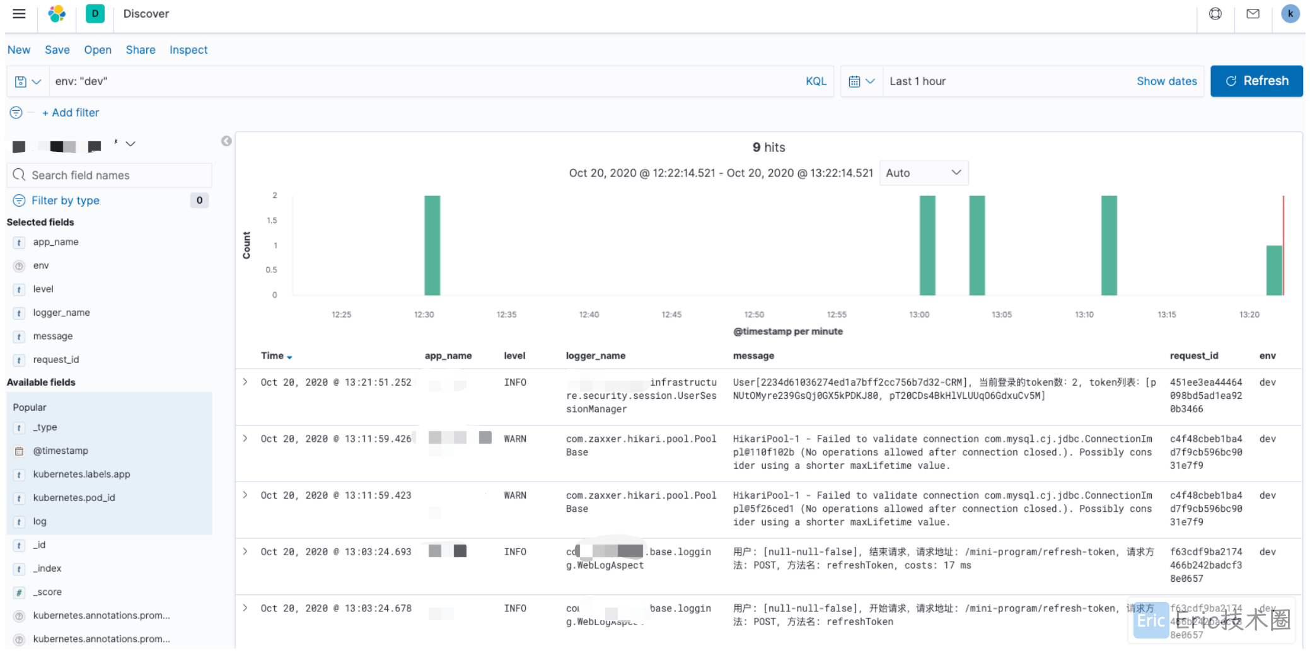Click the _score number field icon
The image size is (1310, 658).
[20, 592]
